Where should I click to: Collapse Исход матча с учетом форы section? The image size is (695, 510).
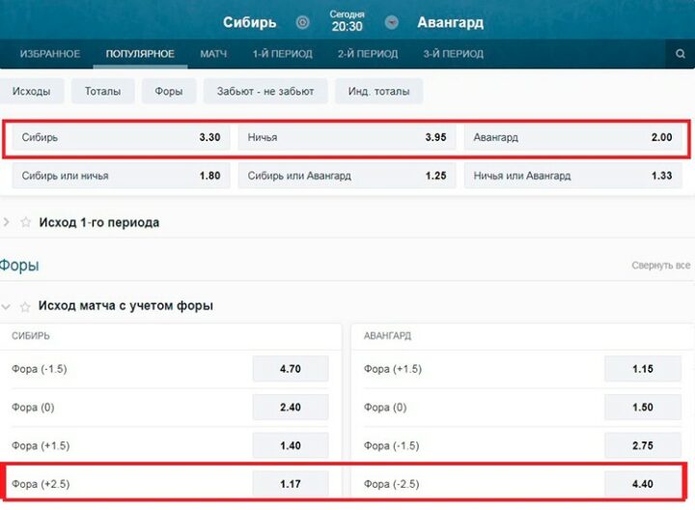(x=7, y=306)
